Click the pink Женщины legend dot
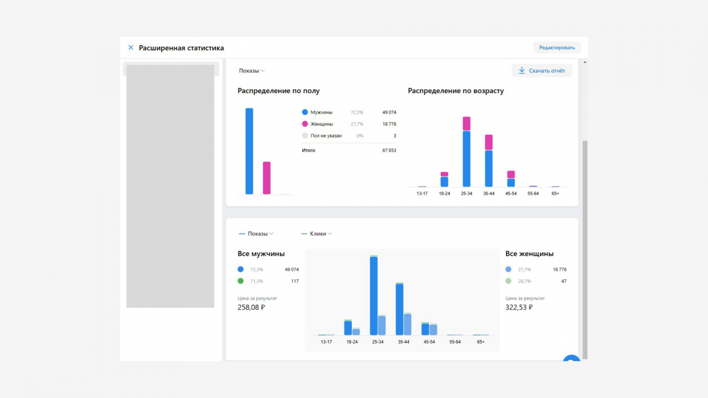This screenshot has height=398, width=708. (x=305, y=124)
